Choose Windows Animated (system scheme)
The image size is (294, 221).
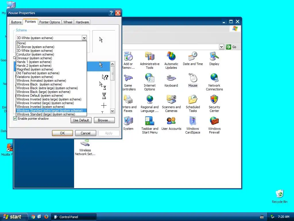(x=51, y=81)
